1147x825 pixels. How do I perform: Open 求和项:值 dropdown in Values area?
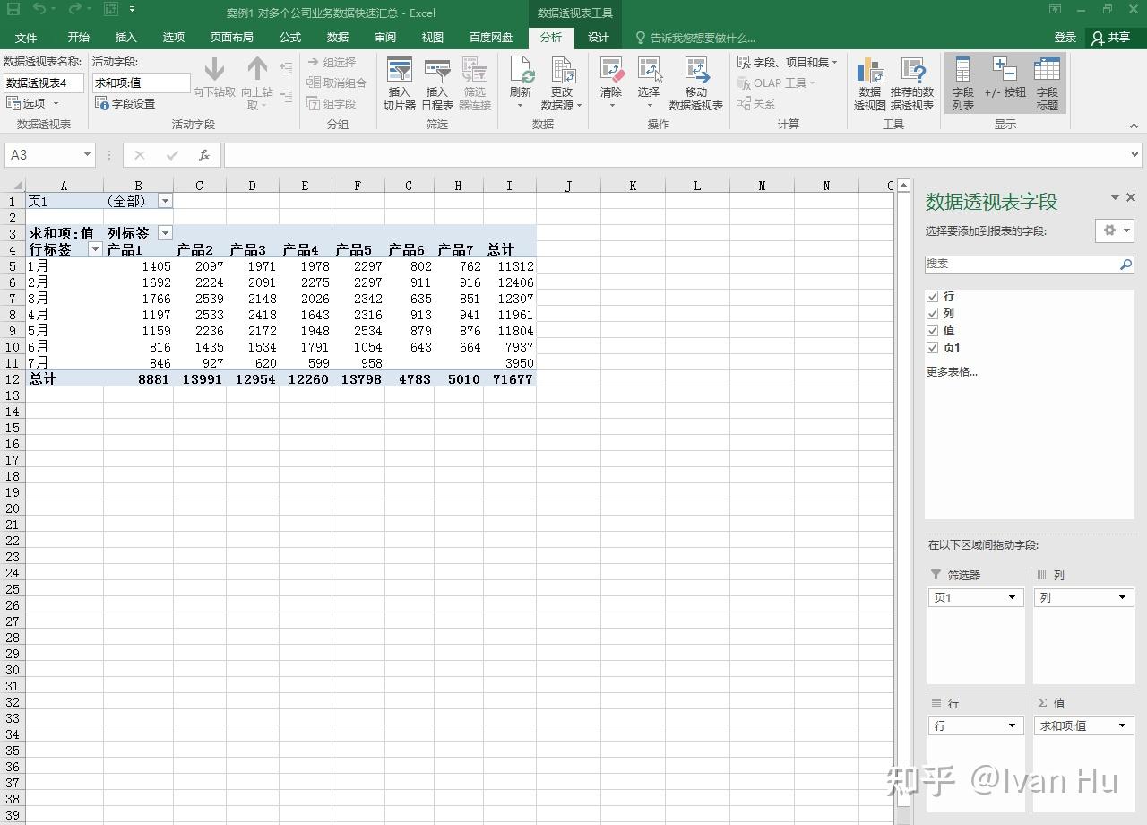pos(1121,725)
